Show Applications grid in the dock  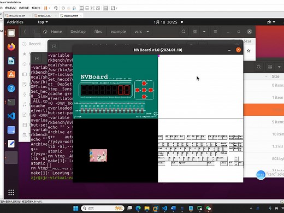pyautogui.click(x=11, y=192)
